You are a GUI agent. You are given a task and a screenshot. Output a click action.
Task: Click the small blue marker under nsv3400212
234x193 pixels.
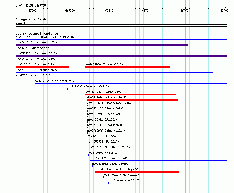(103, 177)
